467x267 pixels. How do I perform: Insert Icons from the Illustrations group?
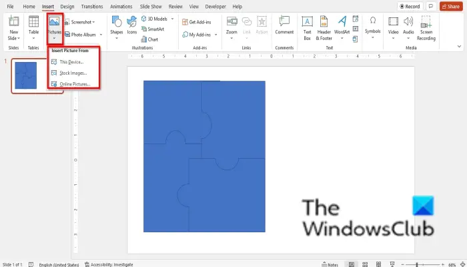131,25
